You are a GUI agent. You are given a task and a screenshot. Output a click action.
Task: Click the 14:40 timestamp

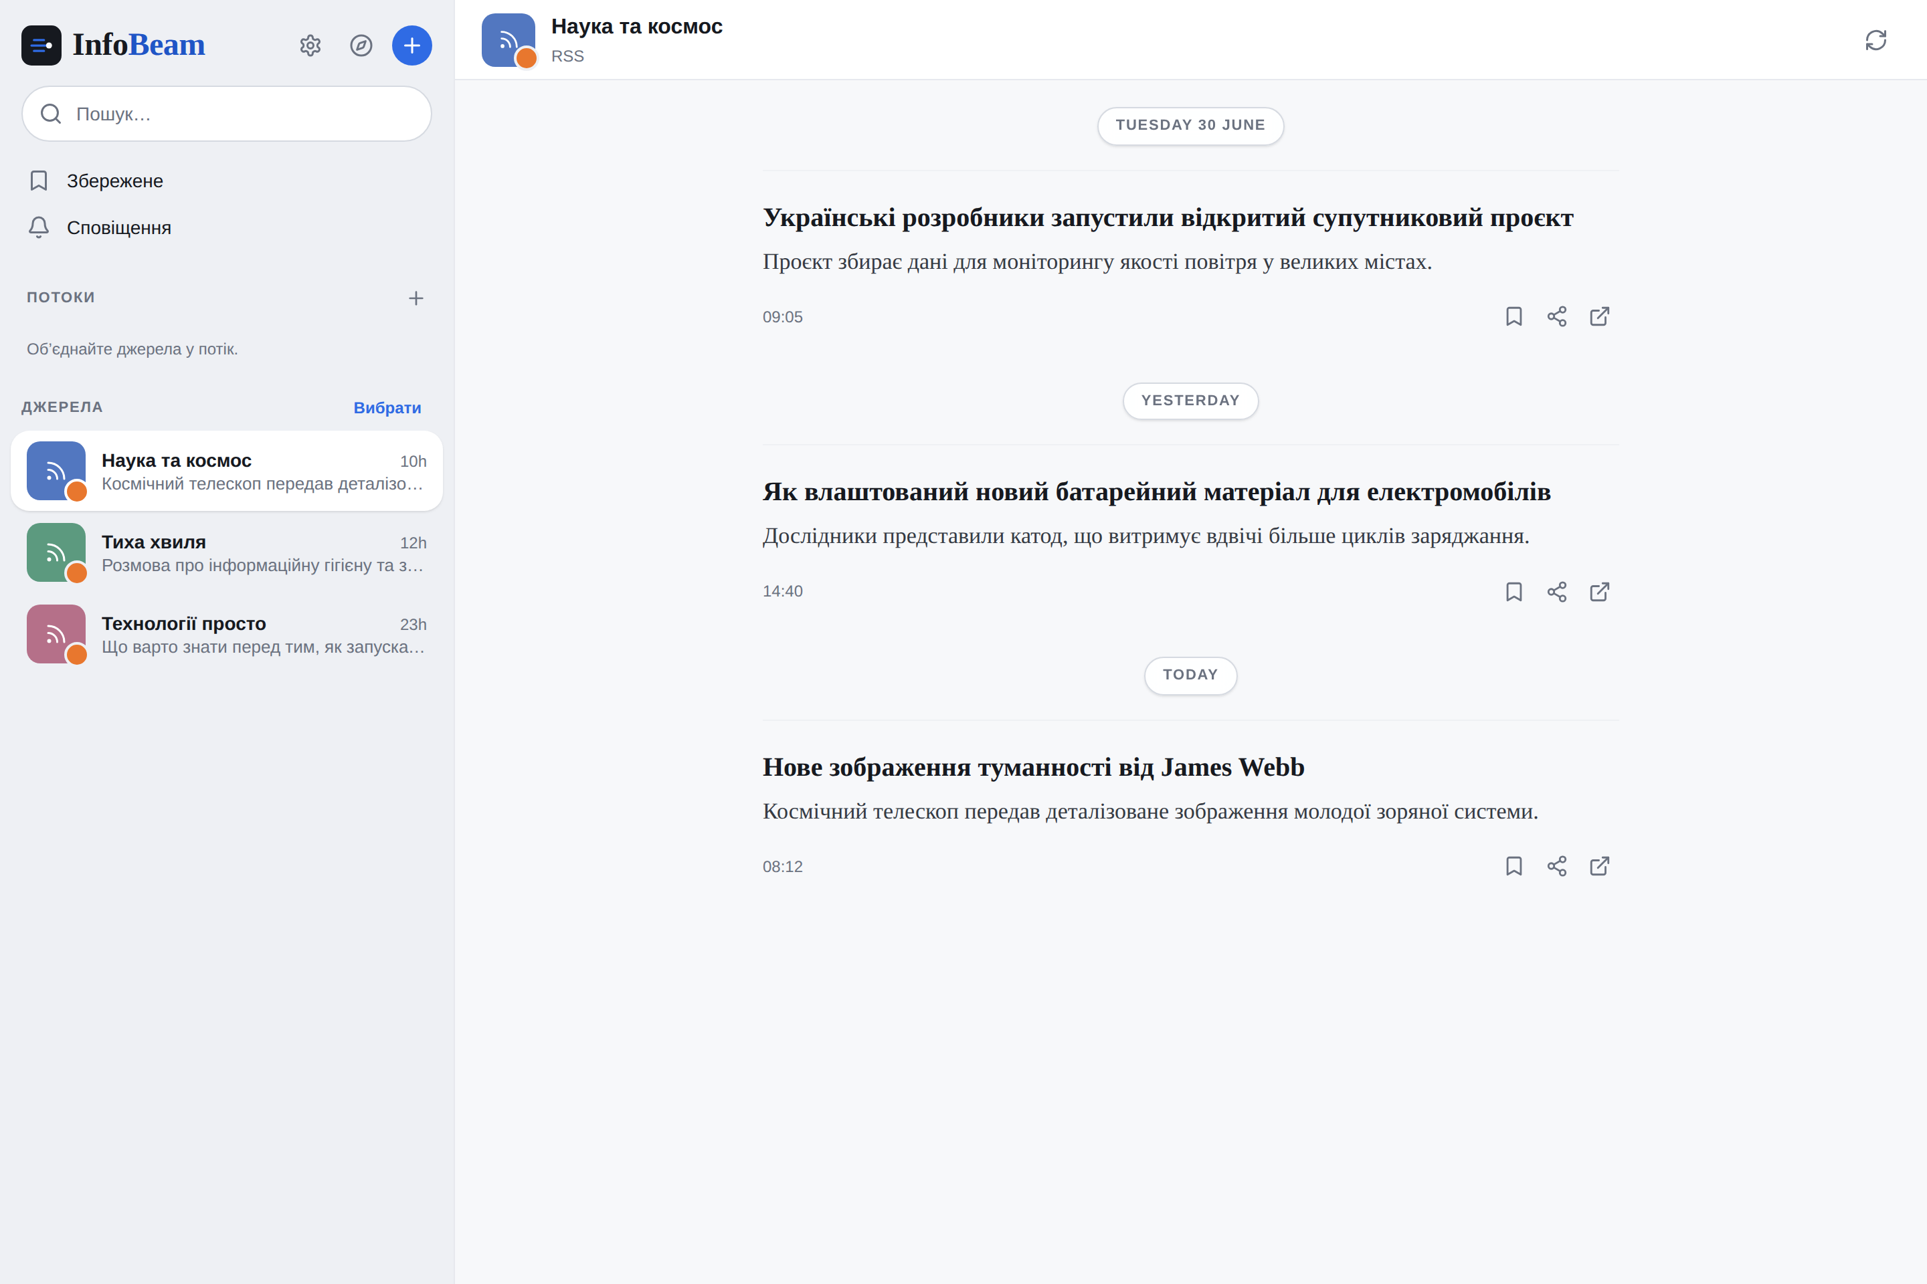pos(782,591)
